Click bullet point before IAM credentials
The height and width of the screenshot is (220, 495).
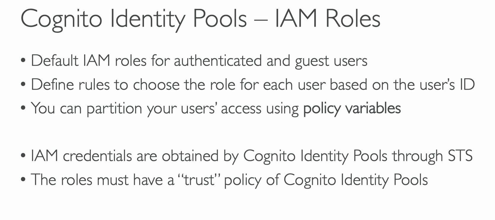[x=23, y=156]
